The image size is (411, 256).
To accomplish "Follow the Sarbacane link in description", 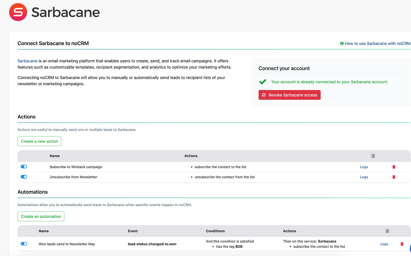I will tap(27, 61).
